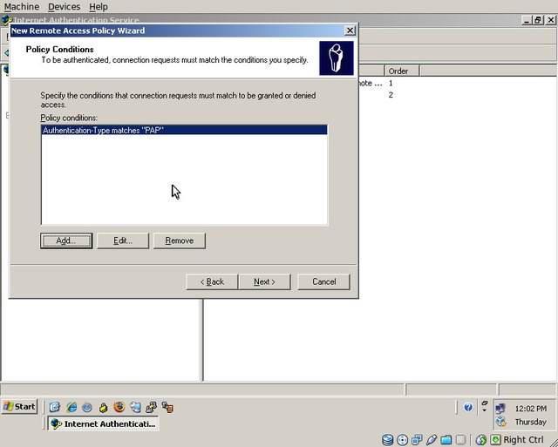Click the Add... button

pos(66,240)
